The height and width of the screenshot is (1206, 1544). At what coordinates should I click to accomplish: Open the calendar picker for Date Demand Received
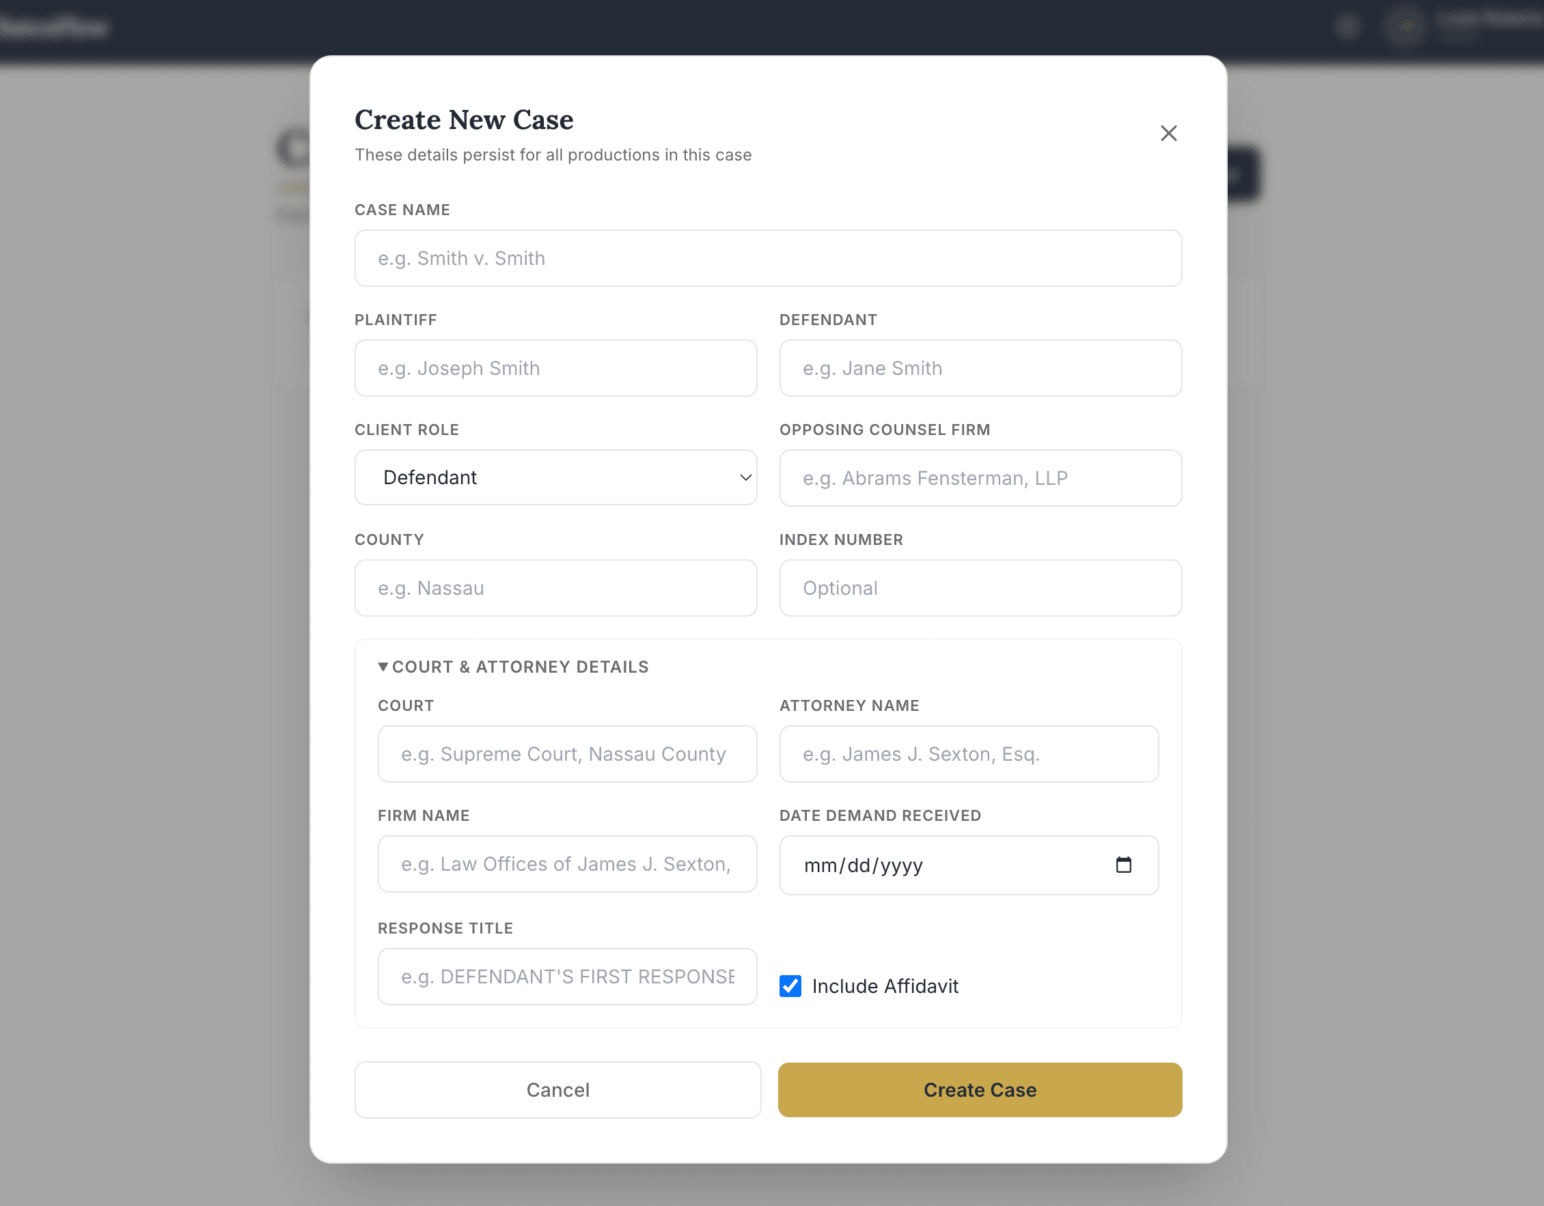point(1125,865)
